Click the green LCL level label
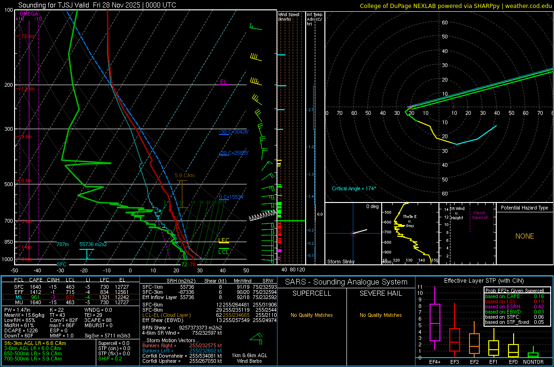554x367 pixels. (x=223, y=252)
